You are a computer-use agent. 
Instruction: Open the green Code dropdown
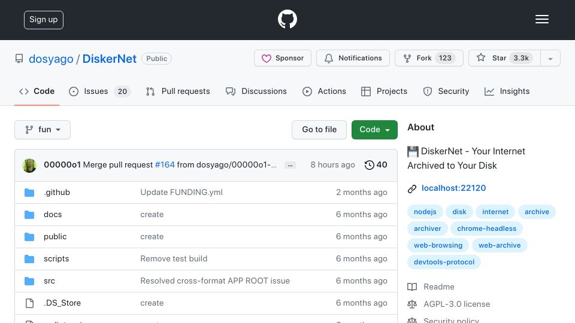click(374, 130)
